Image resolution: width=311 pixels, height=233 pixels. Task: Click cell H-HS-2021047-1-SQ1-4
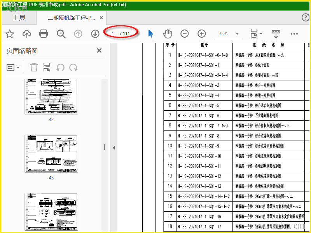(204, 95)
